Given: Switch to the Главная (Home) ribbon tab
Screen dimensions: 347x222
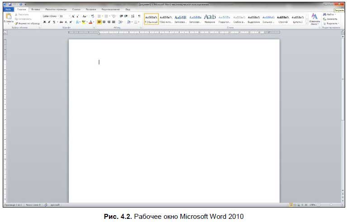Looking at the screenshot, I should tap(22, 9).
